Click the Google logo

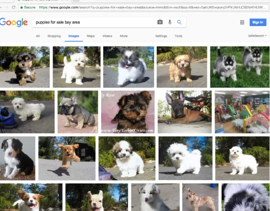14,22
